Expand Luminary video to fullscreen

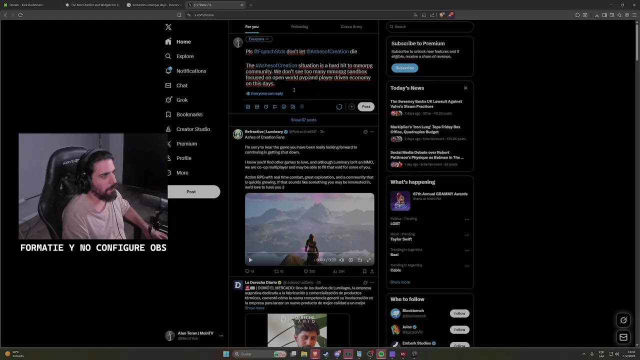tap(369, 260)
